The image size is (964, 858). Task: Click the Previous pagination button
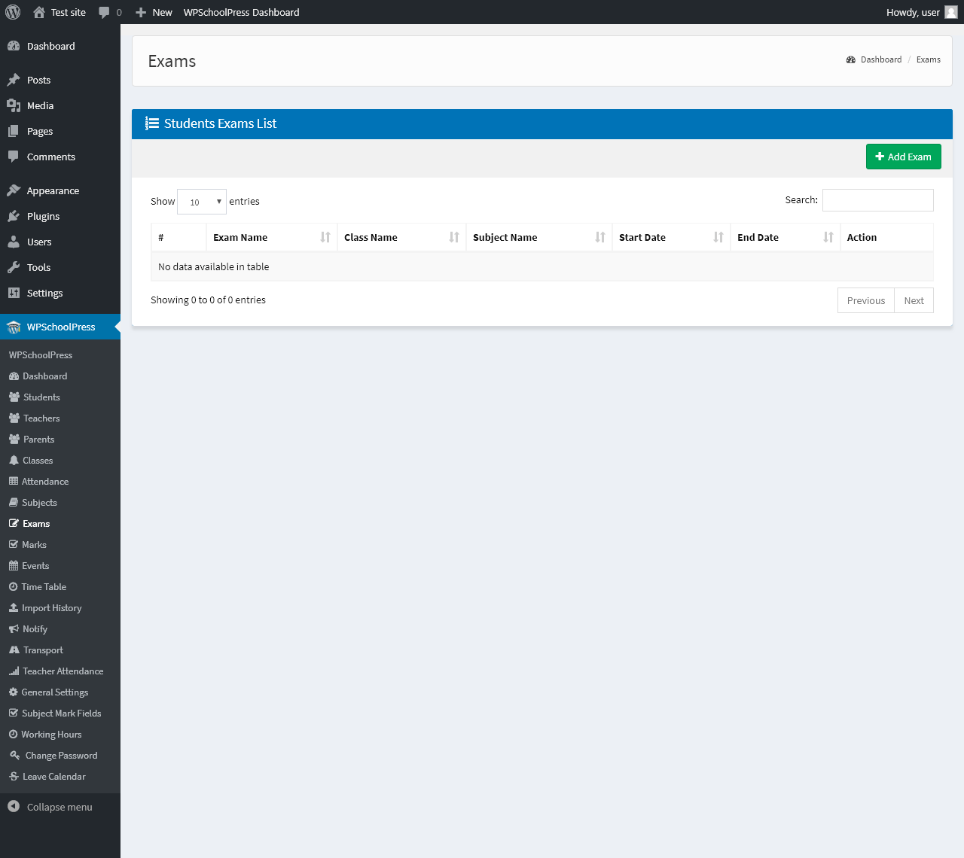tap(866, 300)
